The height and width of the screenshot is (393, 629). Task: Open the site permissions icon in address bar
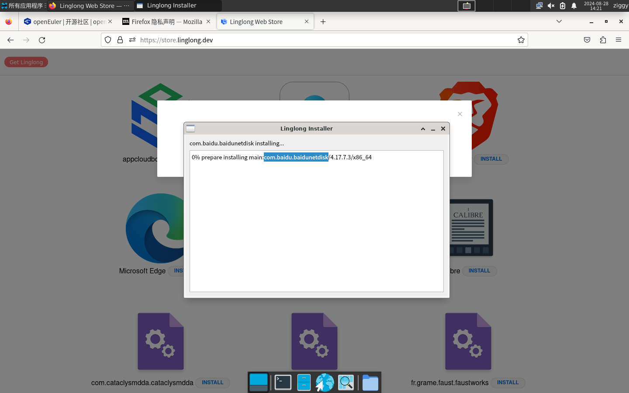tap(132, 40)
